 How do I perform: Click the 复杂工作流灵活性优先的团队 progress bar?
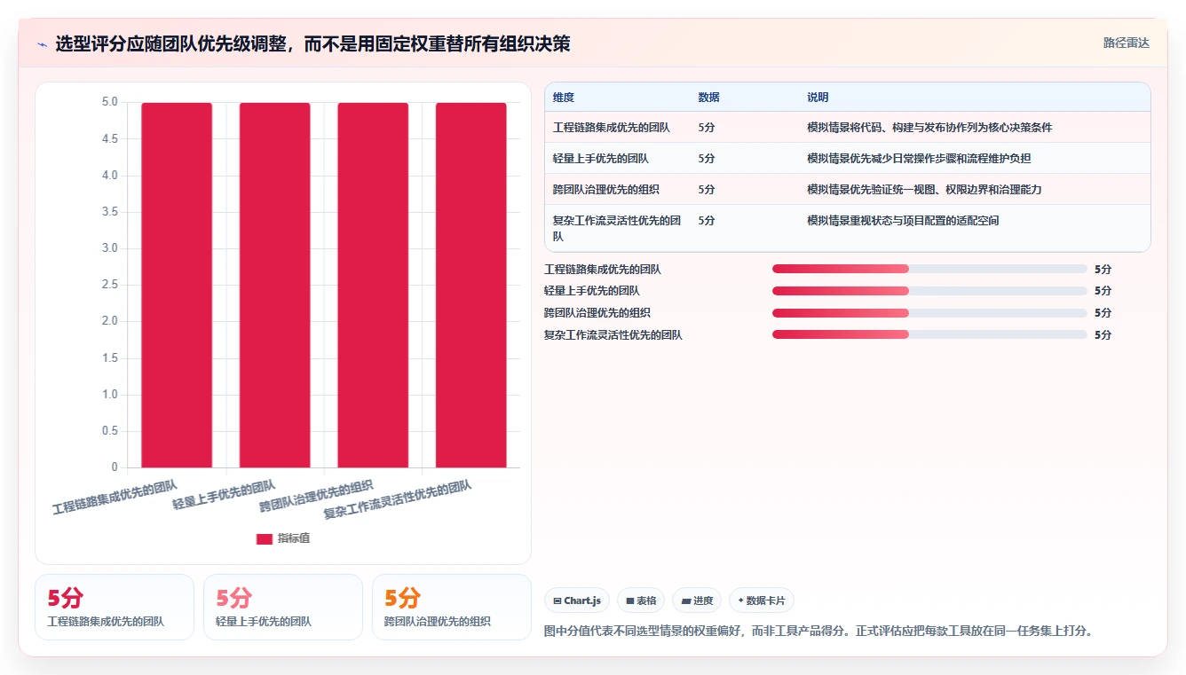929,334
